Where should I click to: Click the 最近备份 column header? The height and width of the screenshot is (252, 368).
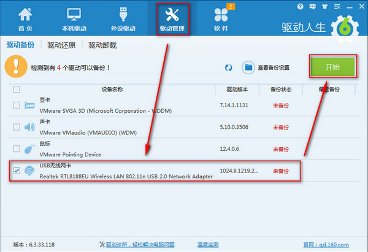click(x=329, y=90)
